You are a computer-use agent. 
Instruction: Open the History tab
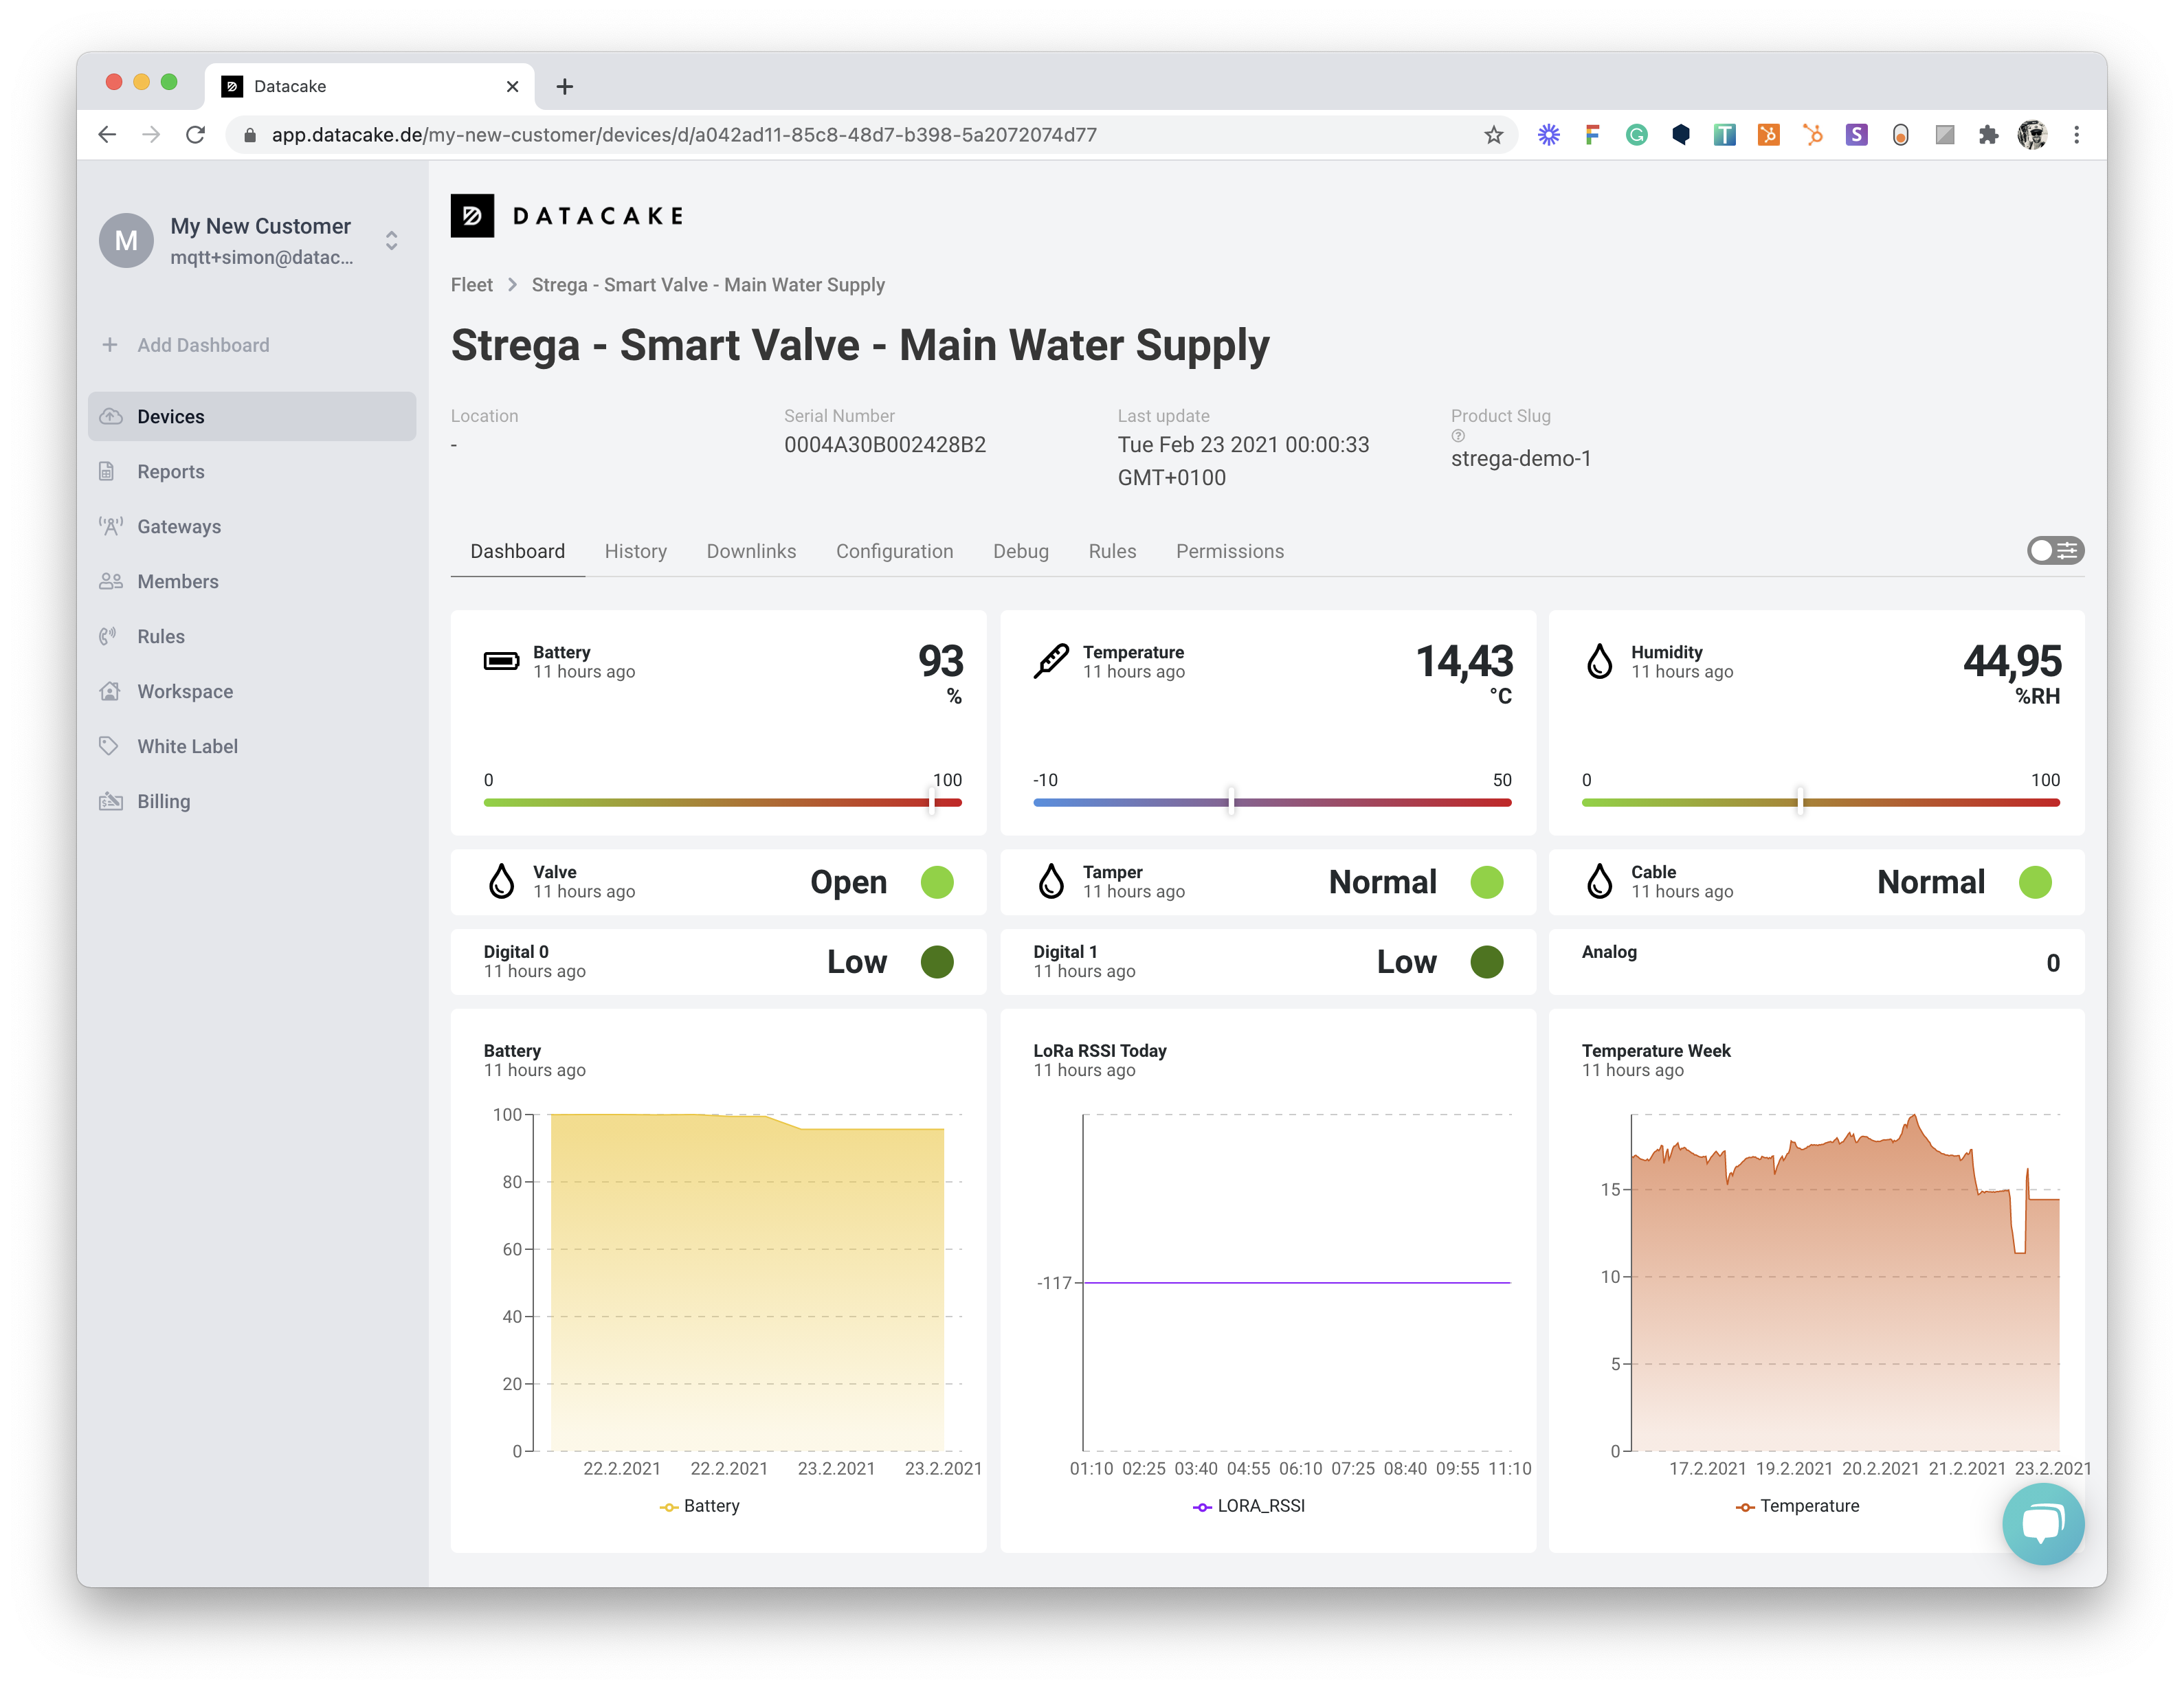(635, 551)
